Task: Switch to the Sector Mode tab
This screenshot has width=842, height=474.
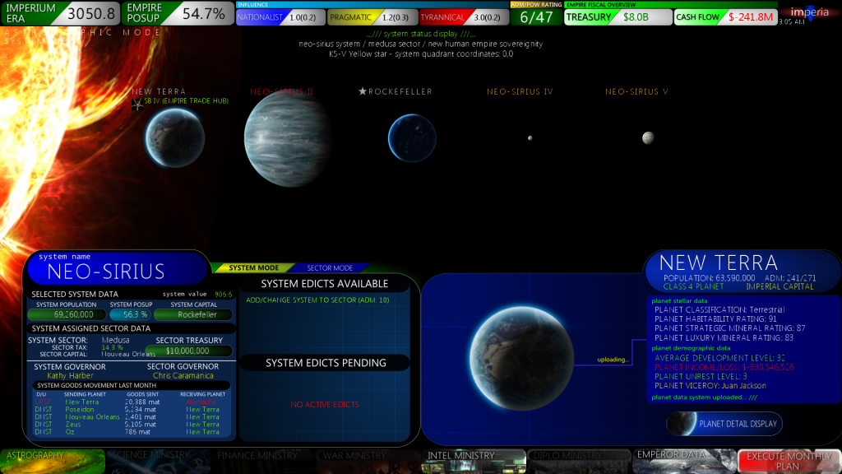Action: click(x=330, y=267)
